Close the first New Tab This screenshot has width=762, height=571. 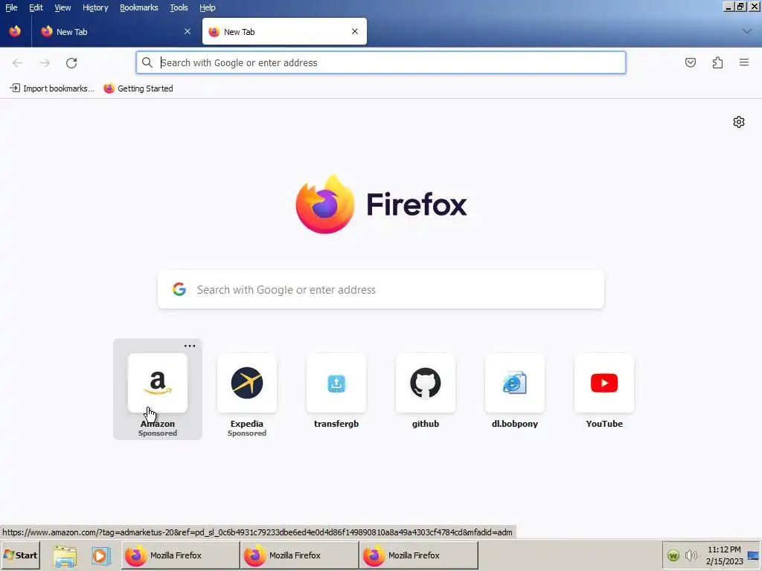click(187, 31)
